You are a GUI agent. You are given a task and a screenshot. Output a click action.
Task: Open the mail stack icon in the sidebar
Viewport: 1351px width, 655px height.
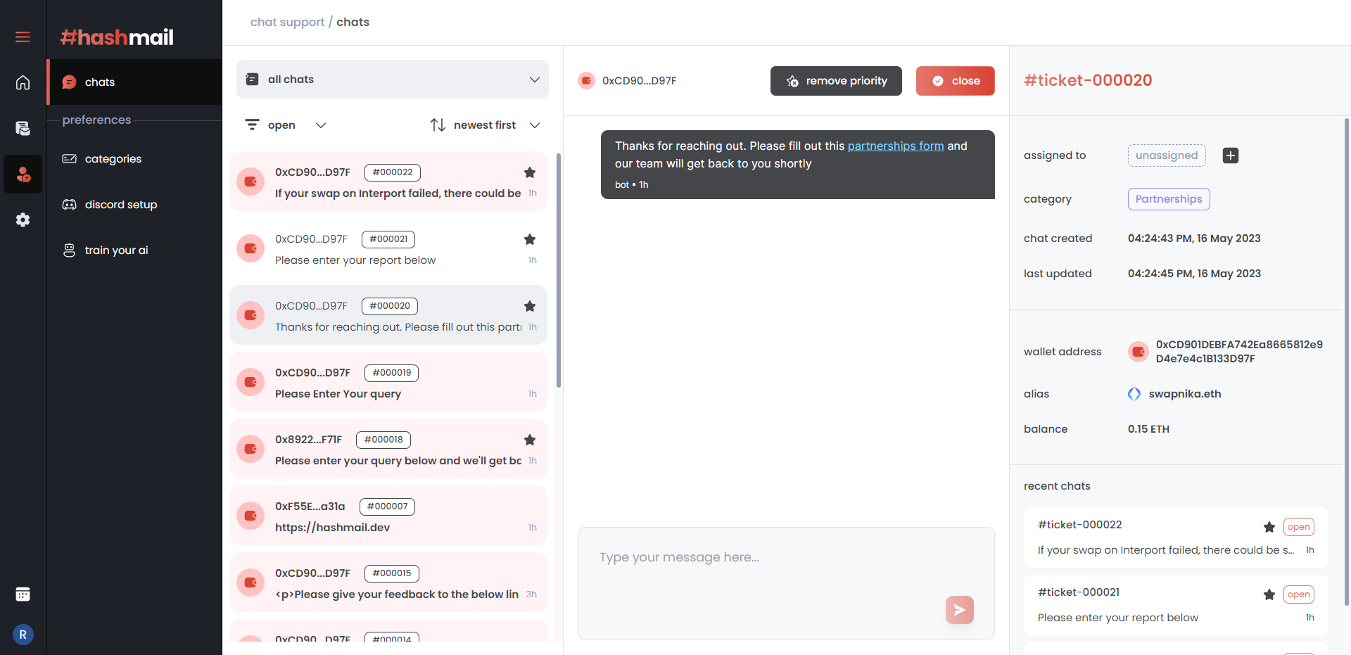pyautogui.click(x=23, y=128)
